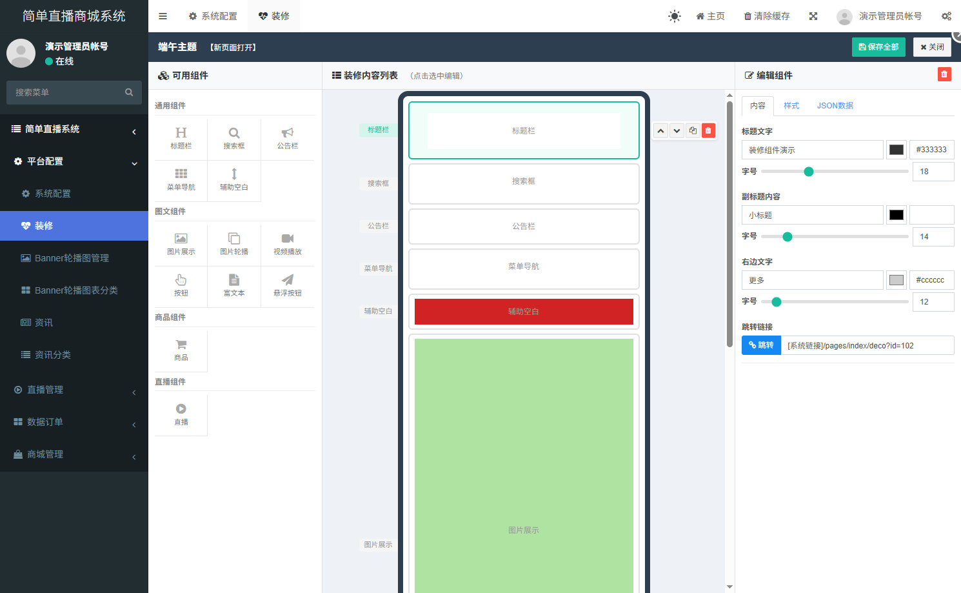
Task: Add the 标题栏 heading component
Action: [181, 139]
